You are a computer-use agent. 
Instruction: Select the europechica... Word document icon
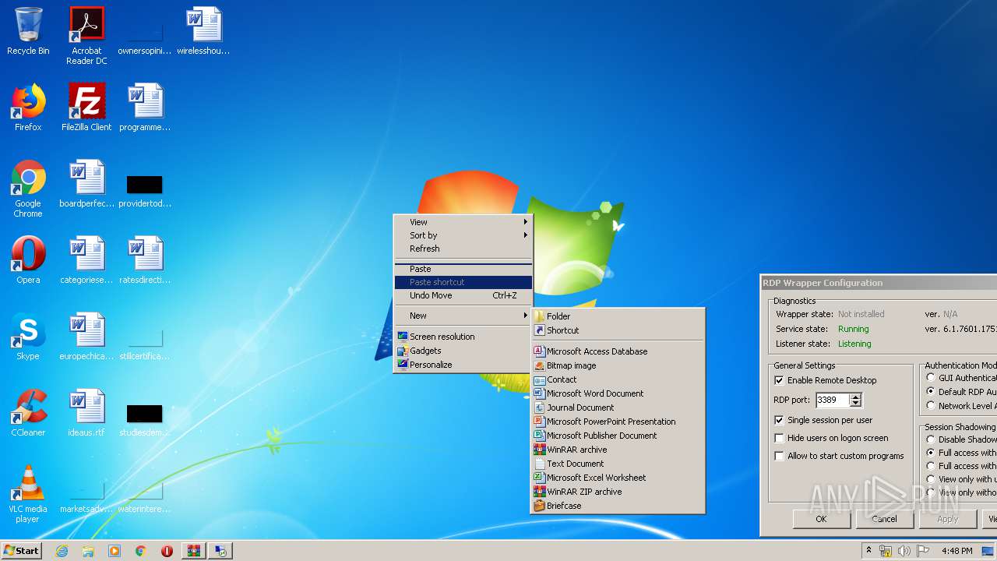(x=86, y=337)
